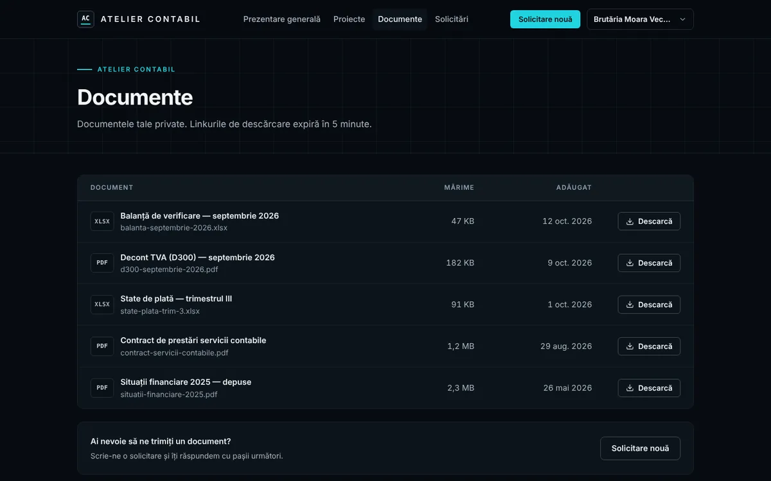Click the PDF icon for Decont TVA
The height and width of the screenshot is (481, 771).
pos(102,263)
